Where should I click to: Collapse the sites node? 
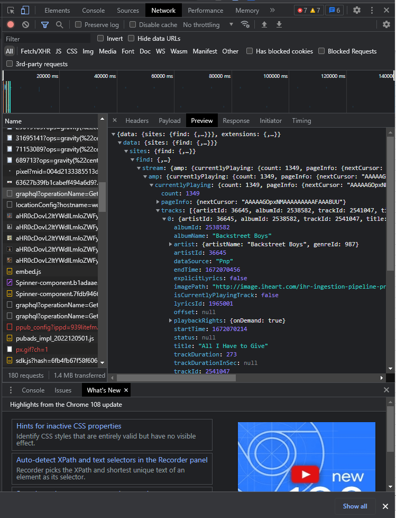[126, 151]
